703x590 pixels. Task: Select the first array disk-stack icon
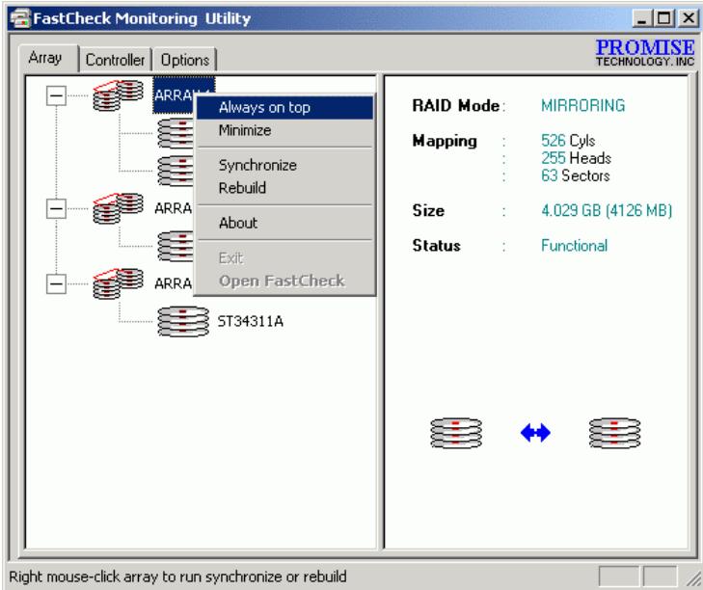[118, 95]
